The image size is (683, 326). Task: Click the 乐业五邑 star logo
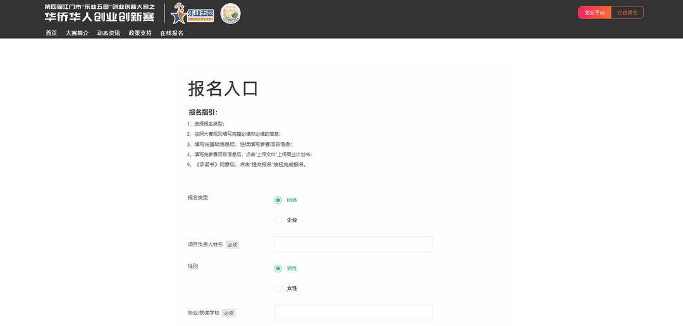[x=192, y=13]
